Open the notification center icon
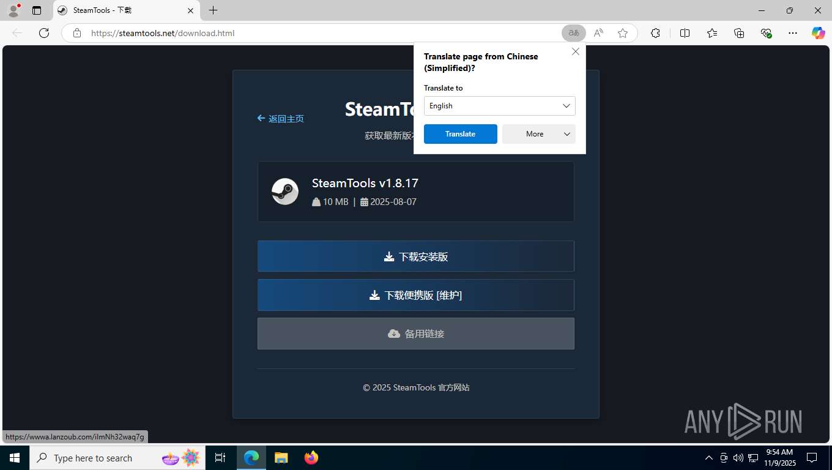832x470 pixels. coord(812,458)
